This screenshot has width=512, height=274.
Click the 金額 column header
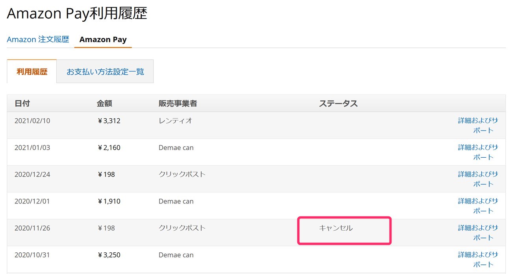coord(104,104)
